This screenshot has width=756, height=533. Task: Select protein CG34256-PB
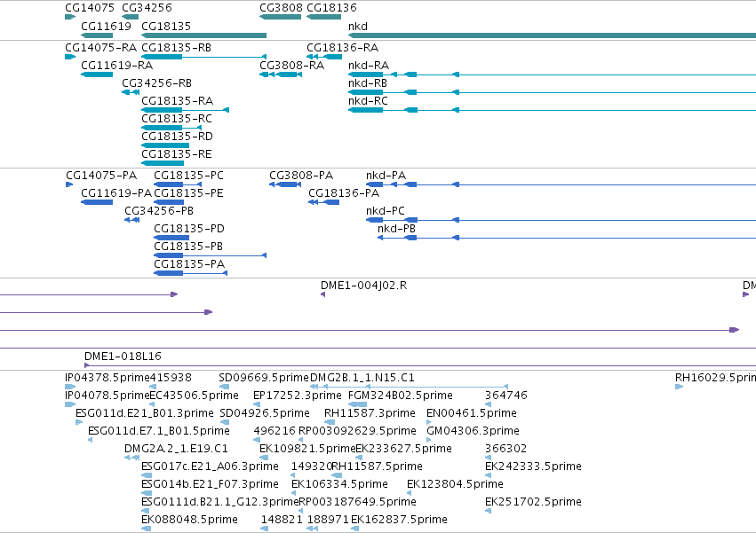tap(159, 211)
